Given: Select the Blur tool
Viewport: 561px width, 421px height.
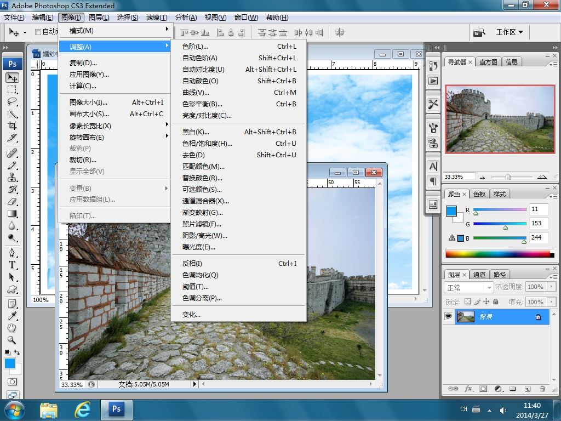Looking at the screenshot, I should point(12,225).
